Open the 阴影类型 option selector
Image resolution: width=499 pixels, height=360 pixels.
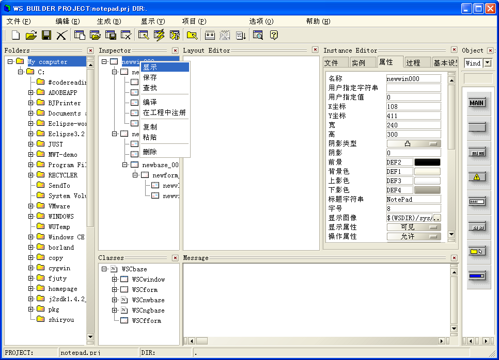(x=414, y=143)
